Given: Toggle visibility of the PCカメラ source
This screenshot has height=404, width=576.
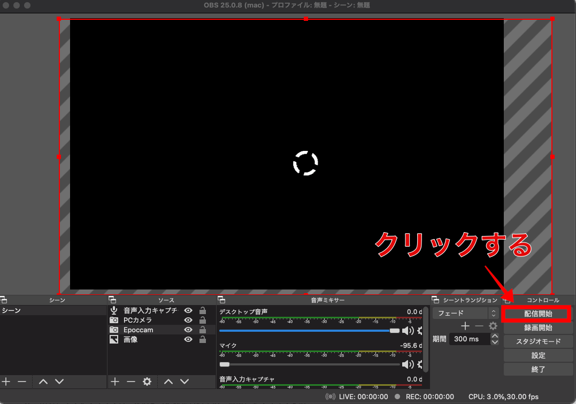Looking at the screenshot, I should pos(188,320).
